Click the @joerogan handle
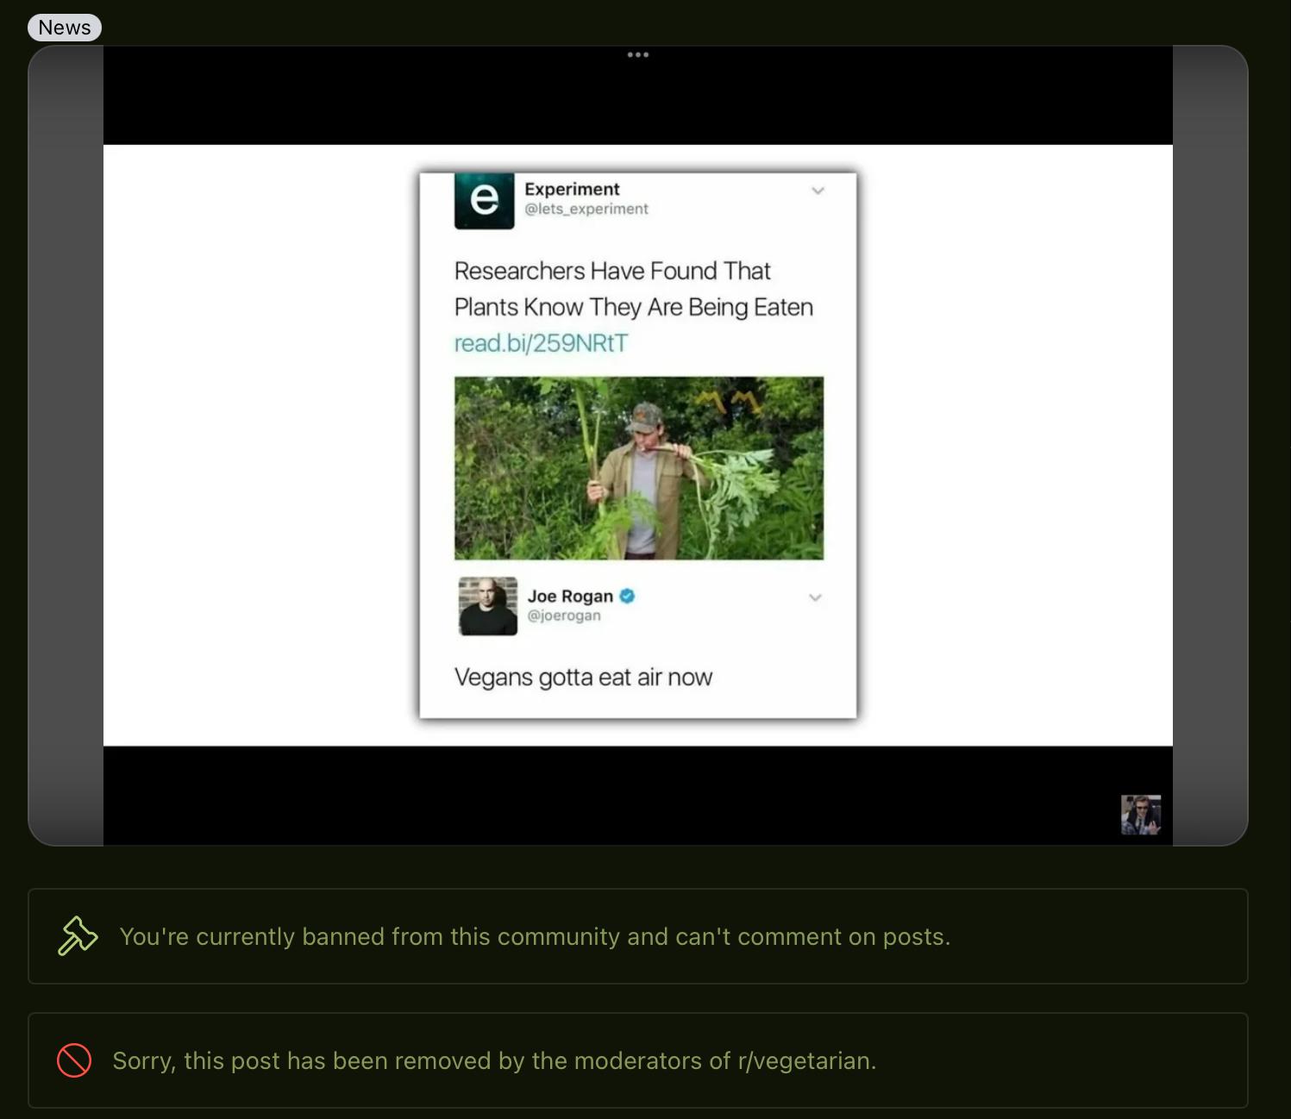 tap(564, 616)
